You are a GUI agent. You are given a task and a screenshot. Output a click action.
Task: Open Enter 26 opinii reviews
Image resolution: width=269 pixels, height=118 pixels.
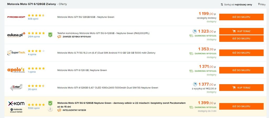(32, 89)
